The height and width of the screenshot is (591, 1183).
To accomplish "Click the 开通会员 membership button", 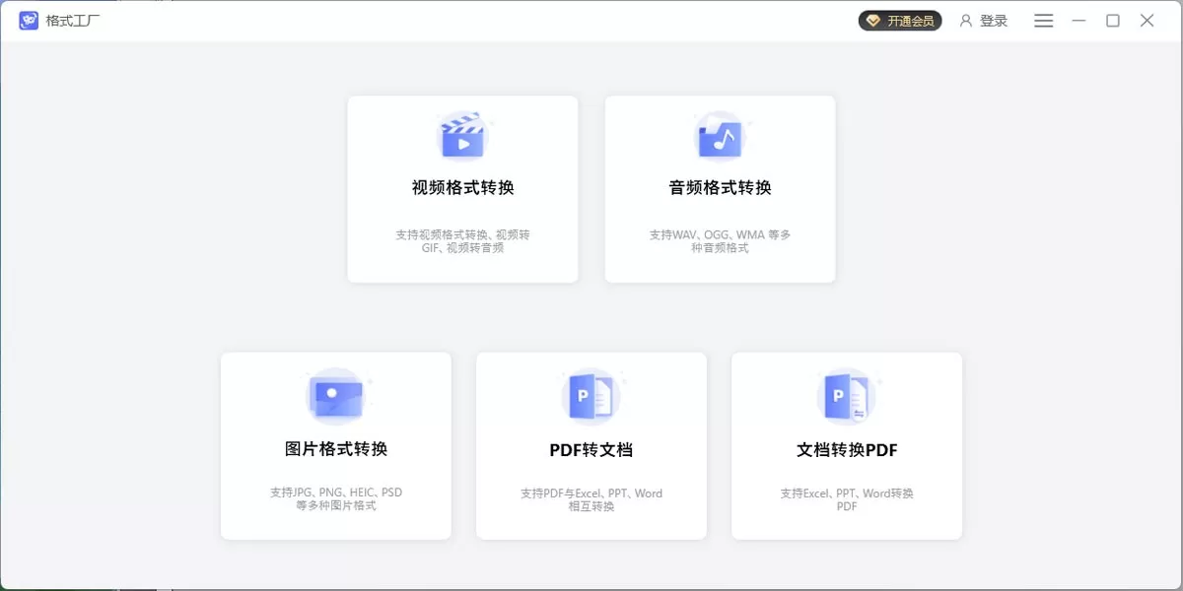I will click(x=900, y=21).
